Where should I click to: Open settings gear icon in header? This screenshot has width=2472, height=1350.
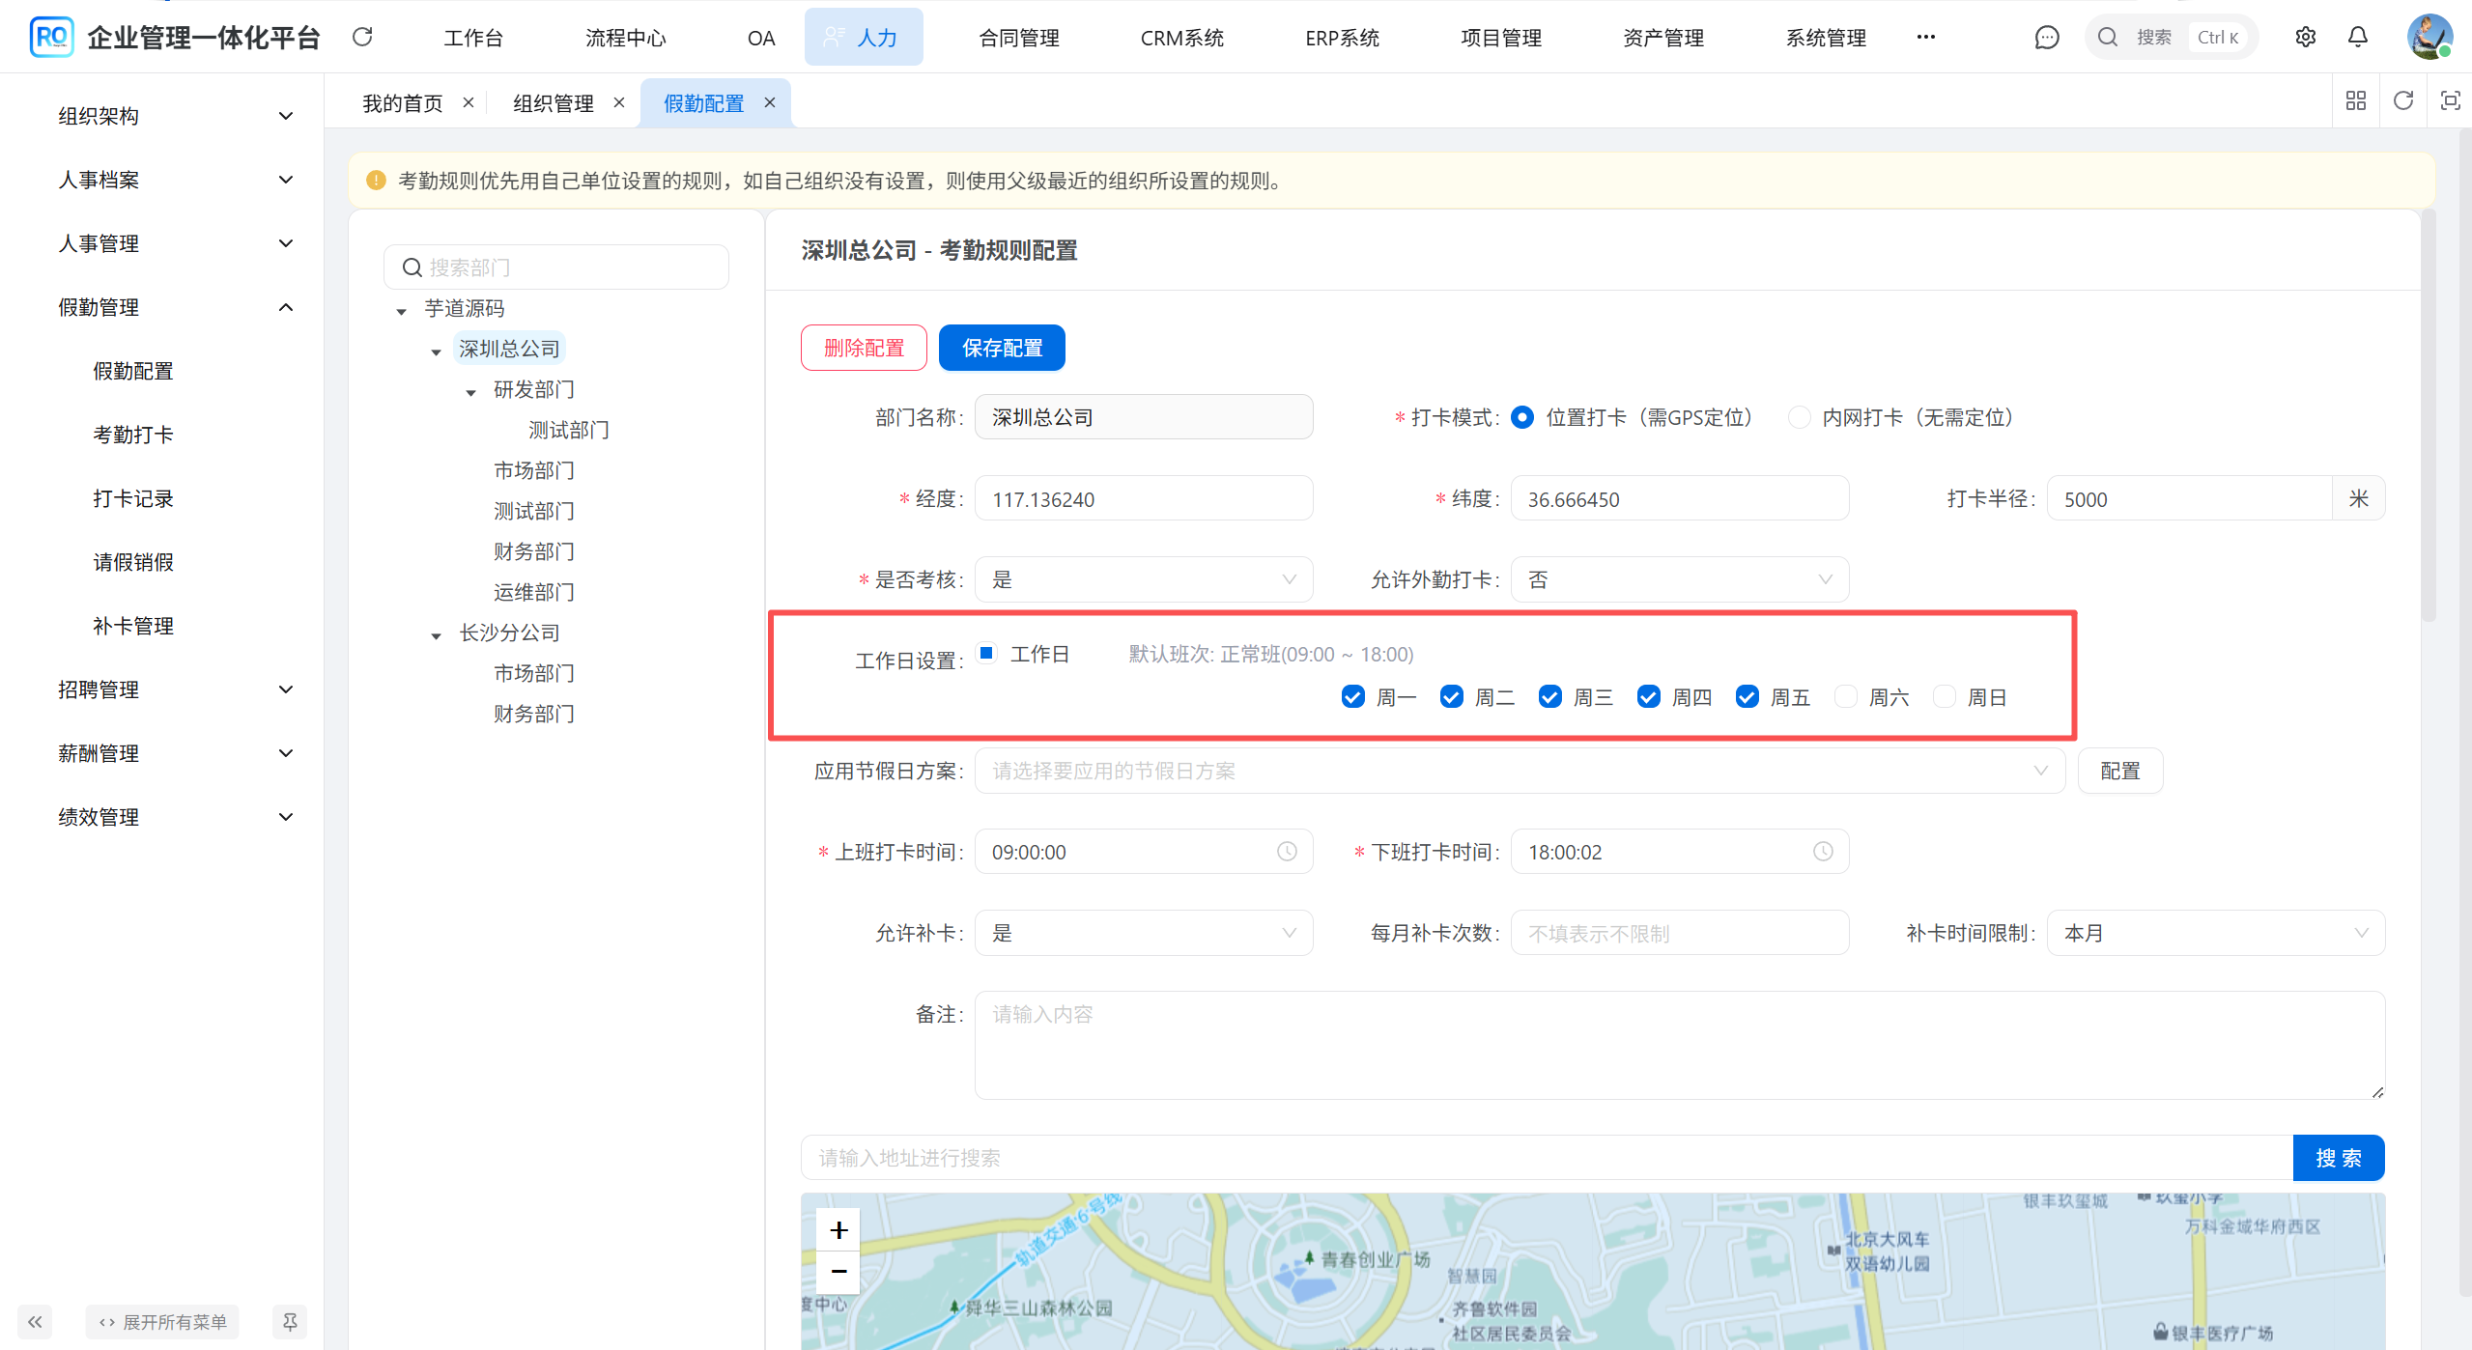pos(2305,37)
